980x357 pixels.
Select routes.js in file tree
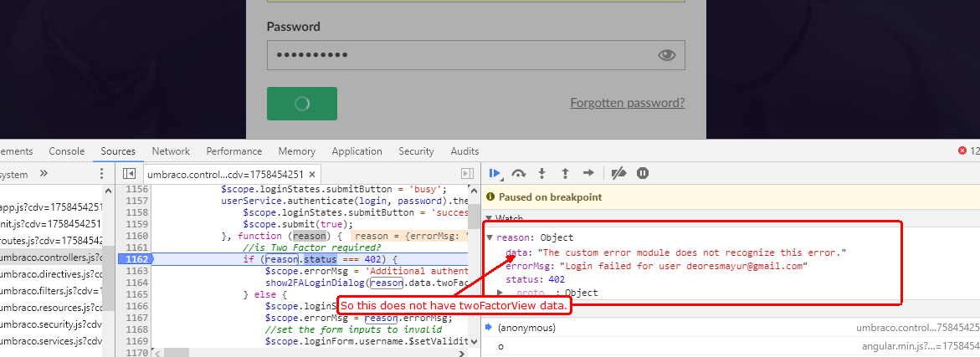click(x=51, y=240)
